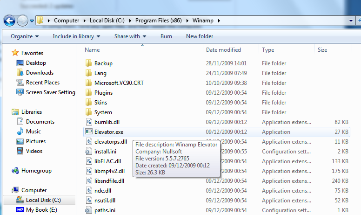Click the Pictures library icon
The width and height of the screenshot is (361, 215).
20,141
